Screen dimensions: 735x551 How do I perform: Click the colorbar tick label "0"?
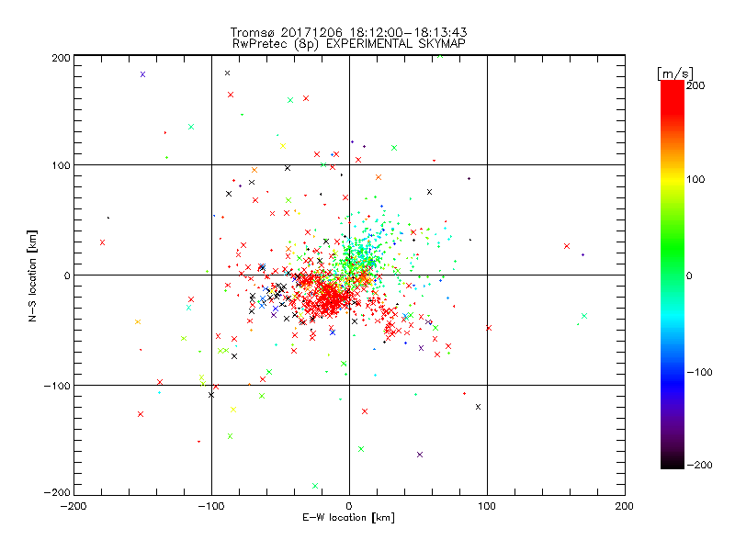pyautogui.click(x=689, y=275)
